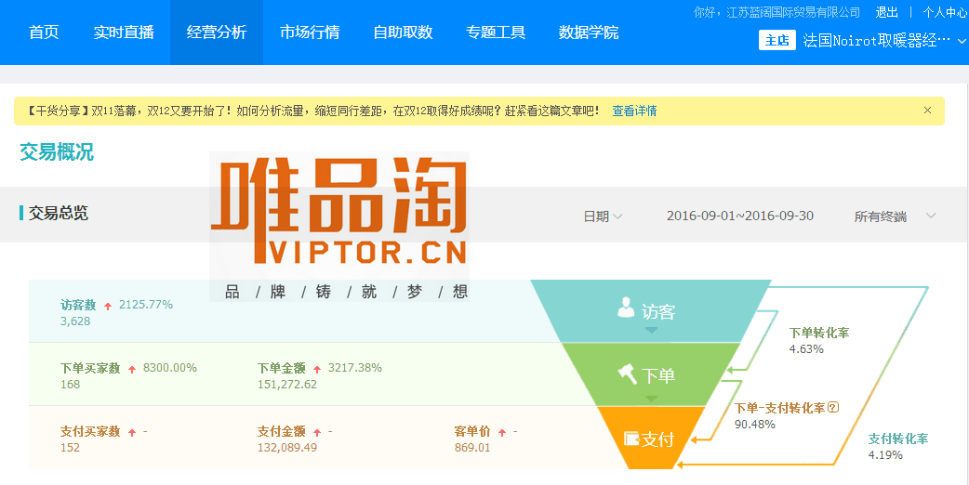Click the date range 2016-09-01~2016-09-30
This screenshot has width=969, height=485.
739,216
